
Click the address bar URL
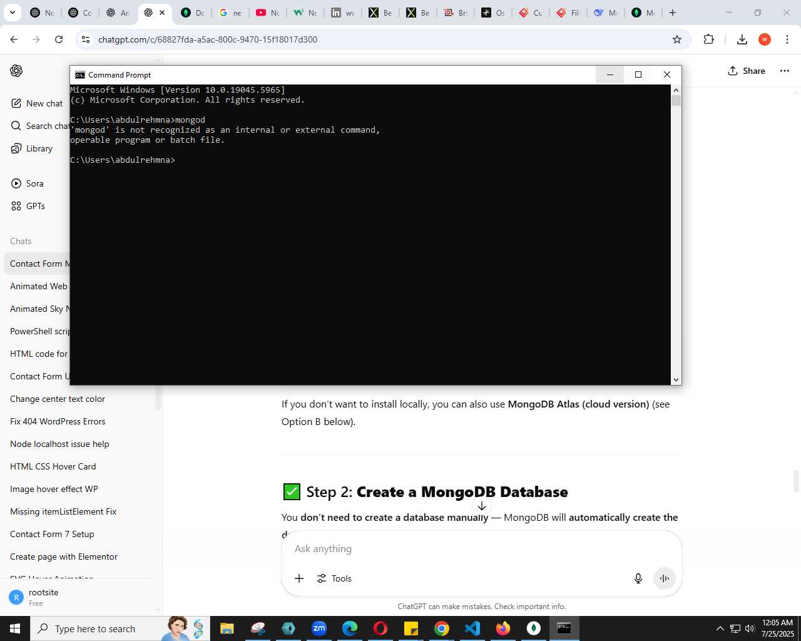click(208, 39)
